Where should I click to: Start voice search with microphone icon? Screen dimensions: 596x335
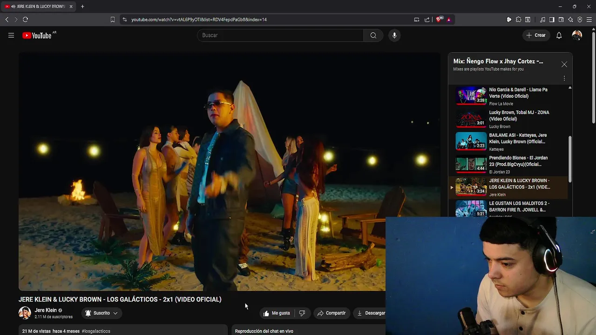pos(394,35)
